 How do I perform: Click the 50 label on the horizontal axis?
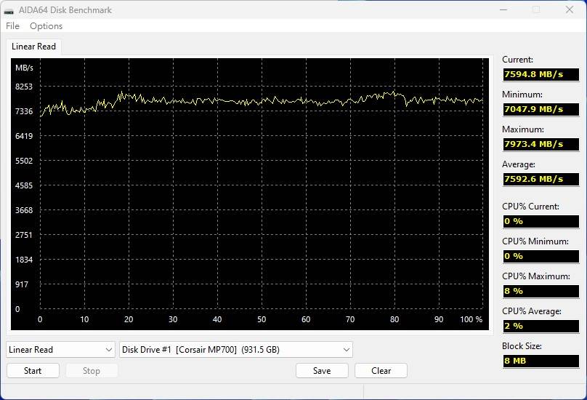[262, 319]
